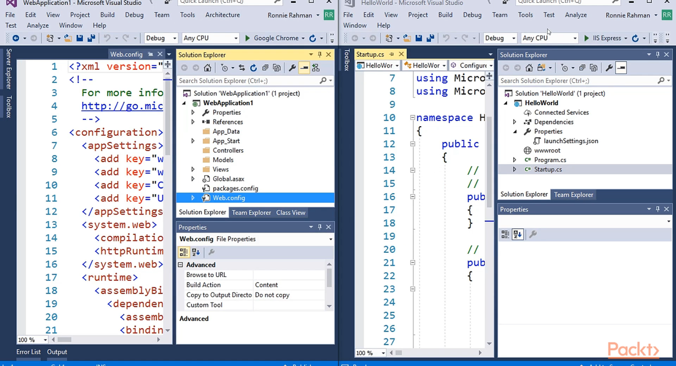Click Save All icon in WebApplication1 toolbar
Screen dimensions: 676x366
pyautogui.click(x=91, y=38)
